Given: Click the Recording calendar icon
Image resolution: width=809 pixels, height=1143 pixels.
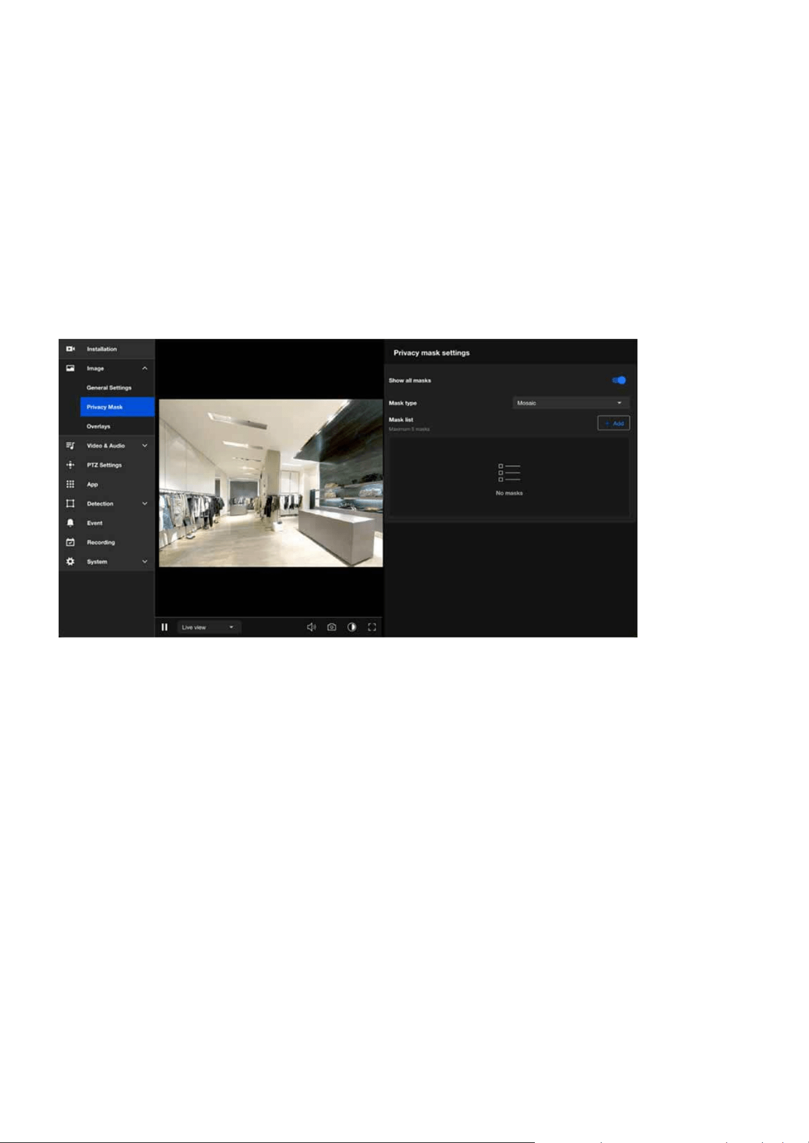Looking at the screenshot, I should [x=70, y=542].
